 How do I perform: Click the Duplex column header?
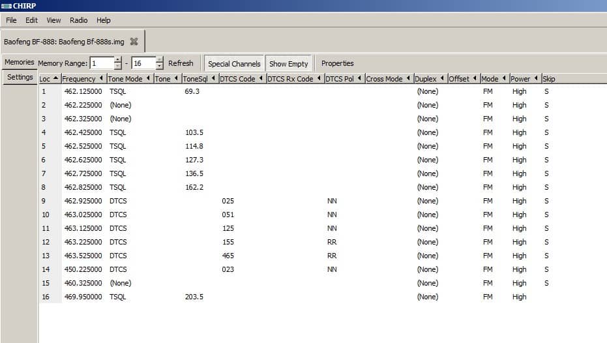430,79
